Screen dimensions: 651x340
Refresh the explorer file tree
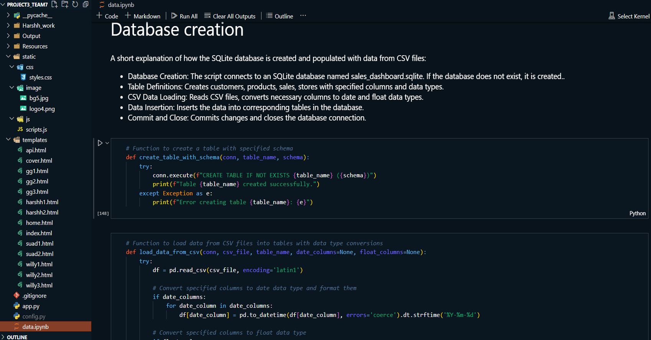pos(75,5)
